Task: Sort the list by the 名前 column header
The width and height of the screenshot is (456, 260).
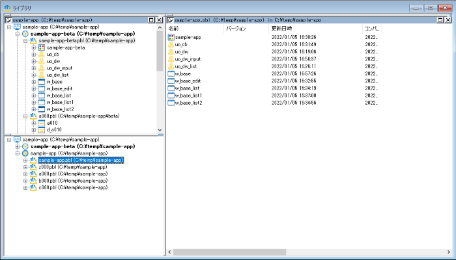Action: [194, 29]
